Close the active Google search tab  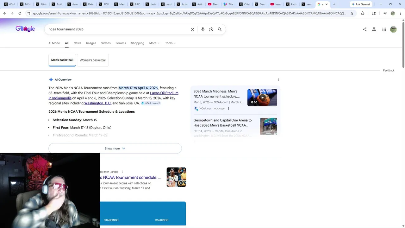(327, 4)
